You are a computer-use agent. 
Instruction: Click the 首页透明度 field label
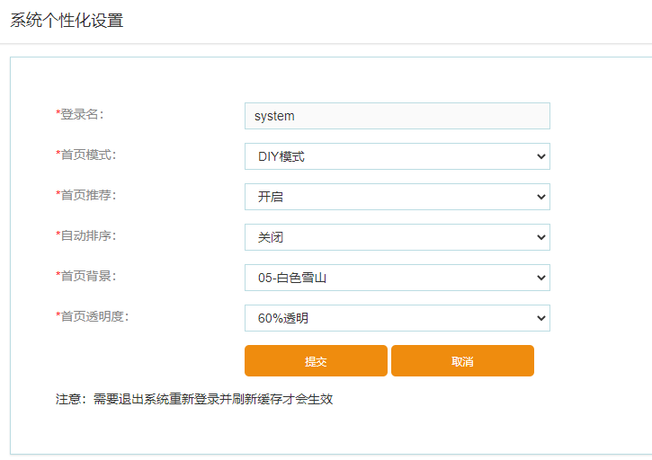tap(93, 316)
